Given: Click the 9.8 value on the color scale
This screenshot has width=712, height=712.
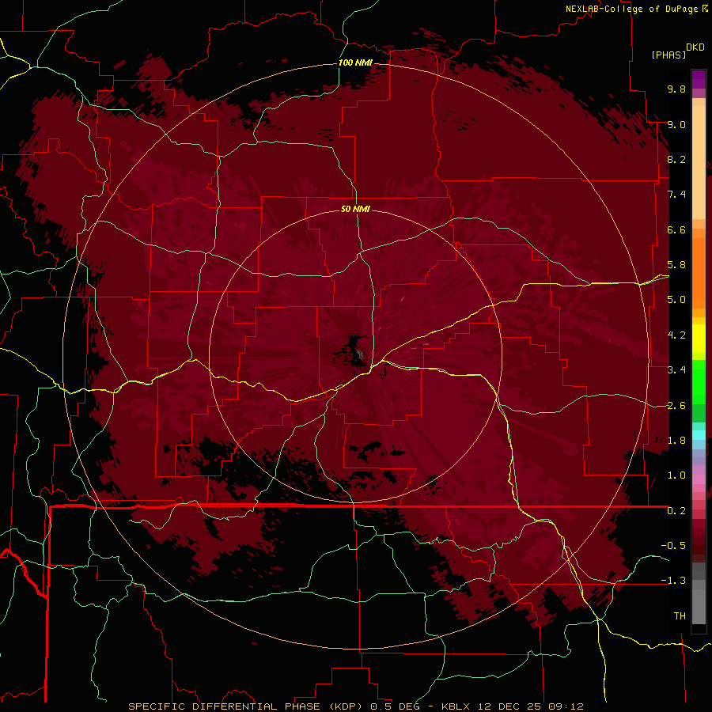Looking at the screenshot, I should pos(676,89).
